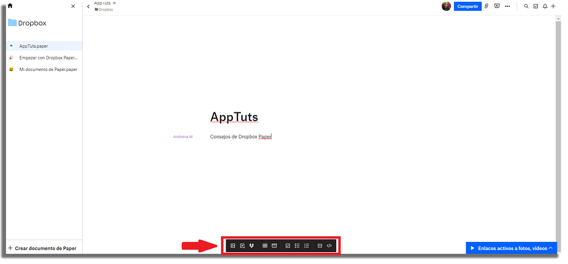The width and height of the screenshot is (568, 264).
Task: Click Crear documento de Paper
Action: click(42, 249)
